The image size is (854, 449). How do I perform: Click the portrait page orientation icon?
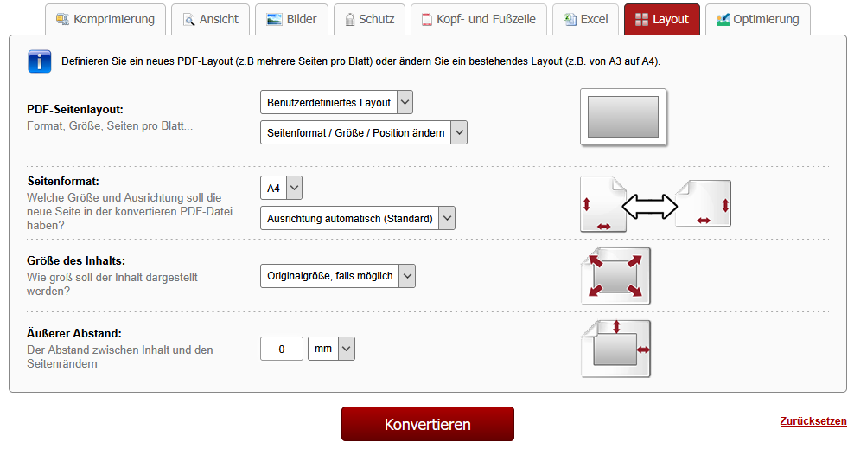click(602, 205)
